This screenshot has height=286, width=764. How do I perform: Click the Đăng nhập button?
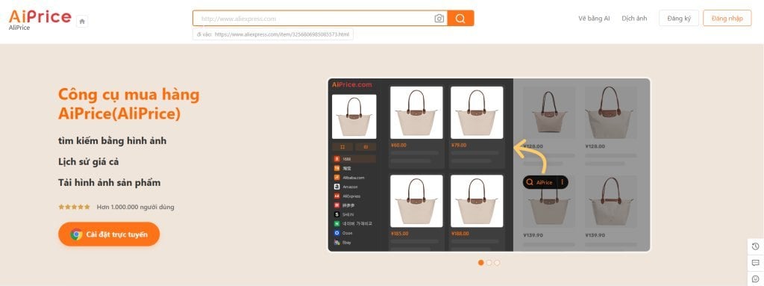pos(727,18)
